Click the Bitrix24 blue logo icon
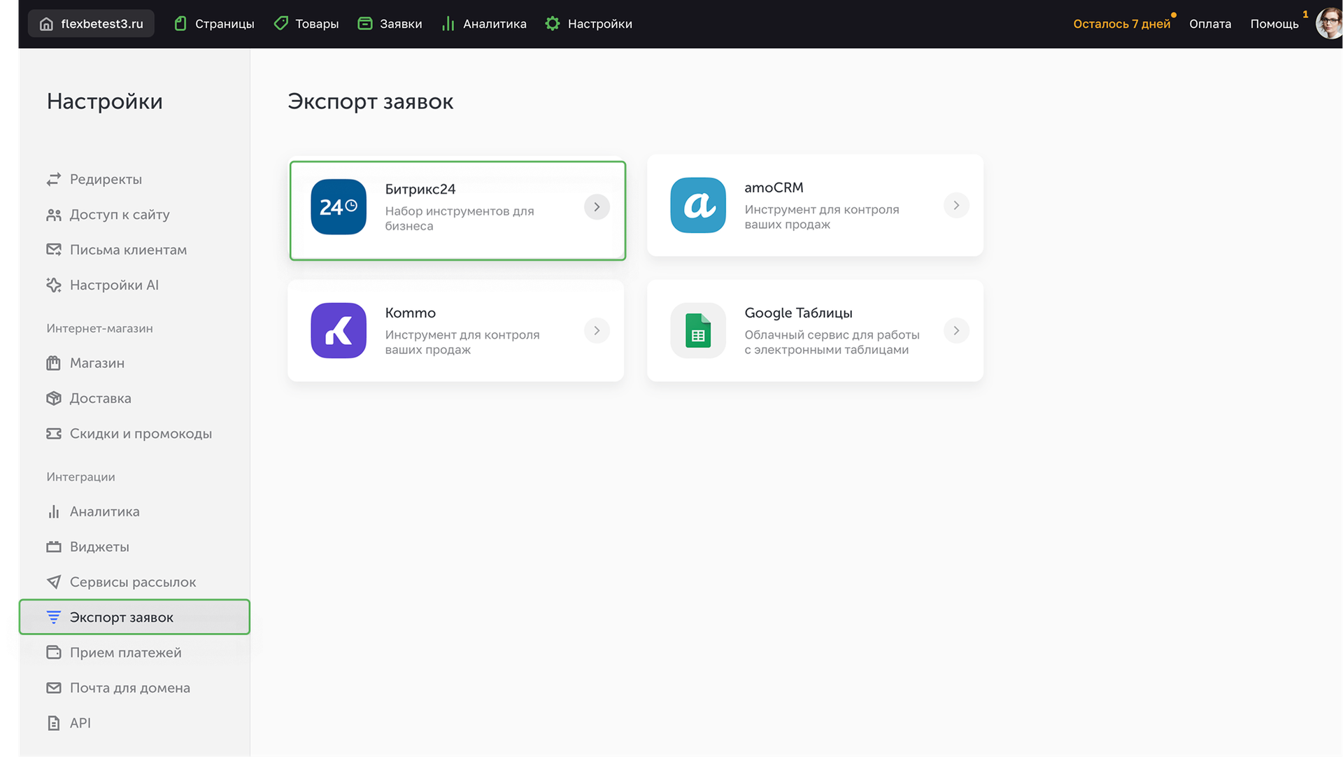Viewport: 1343px width, 757px height. [339, 207]
